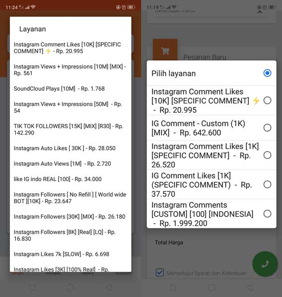The height and width of the screenshot is (297, 282).
Task: Tap Android back button on left screen
Action: tap(109, 288)
